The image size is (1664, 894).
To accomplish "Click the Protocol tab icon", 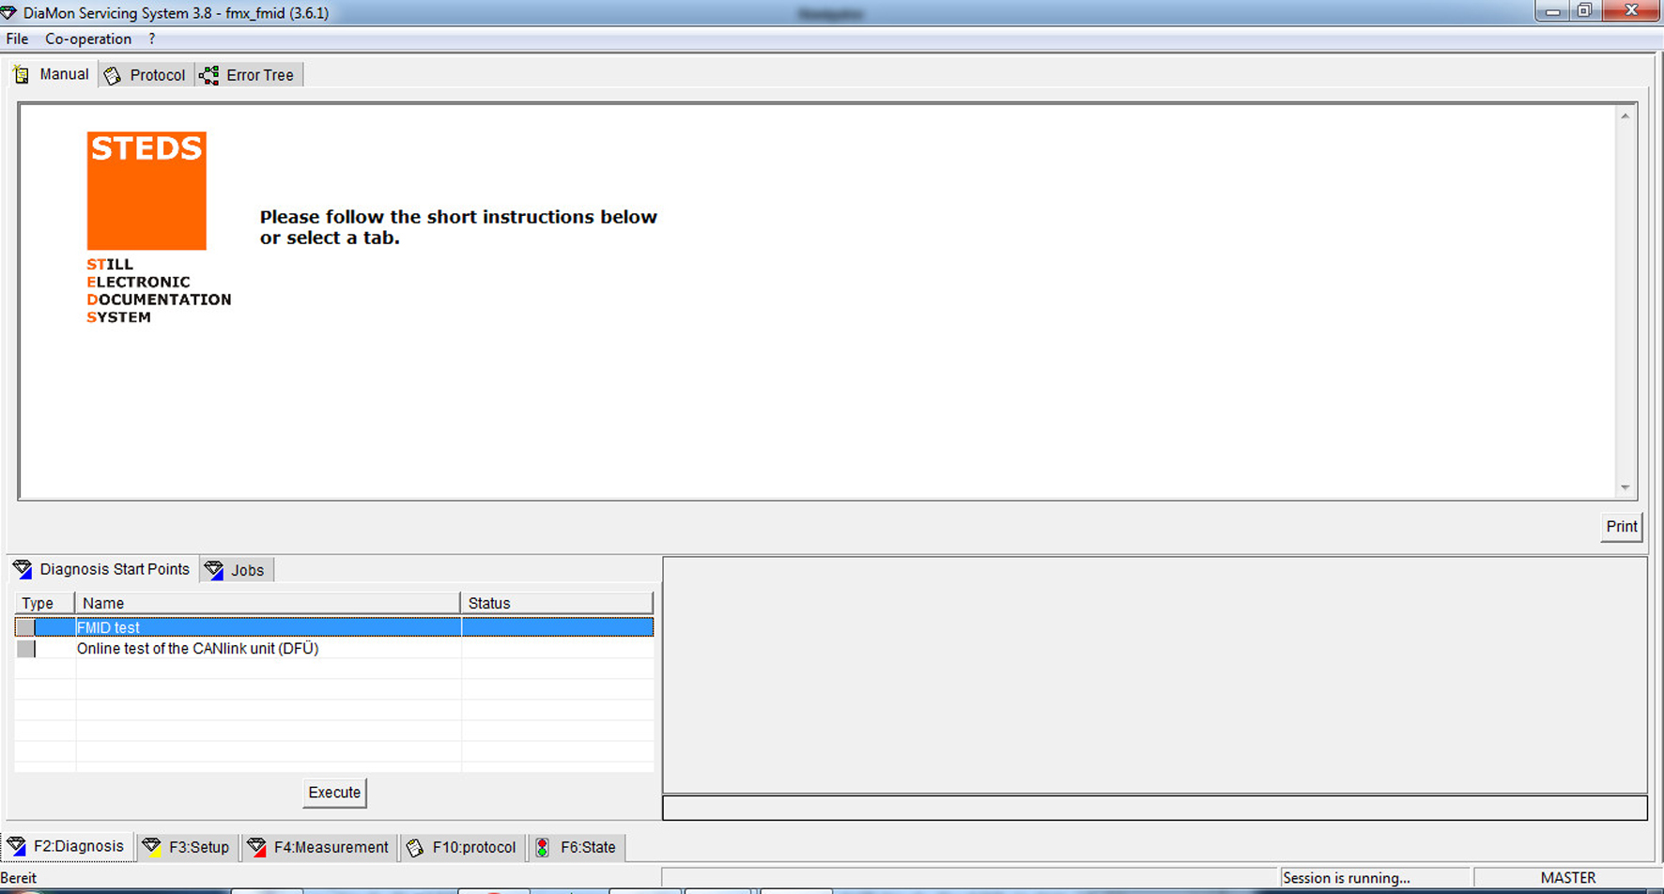I will coord(113,76).
